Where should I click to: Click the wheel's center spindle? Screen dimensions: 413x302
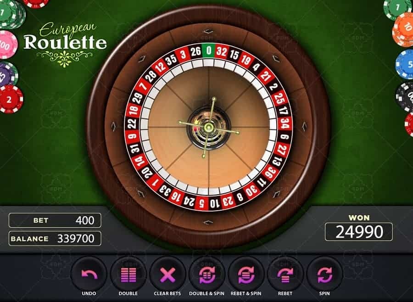(x=209, y=127)
